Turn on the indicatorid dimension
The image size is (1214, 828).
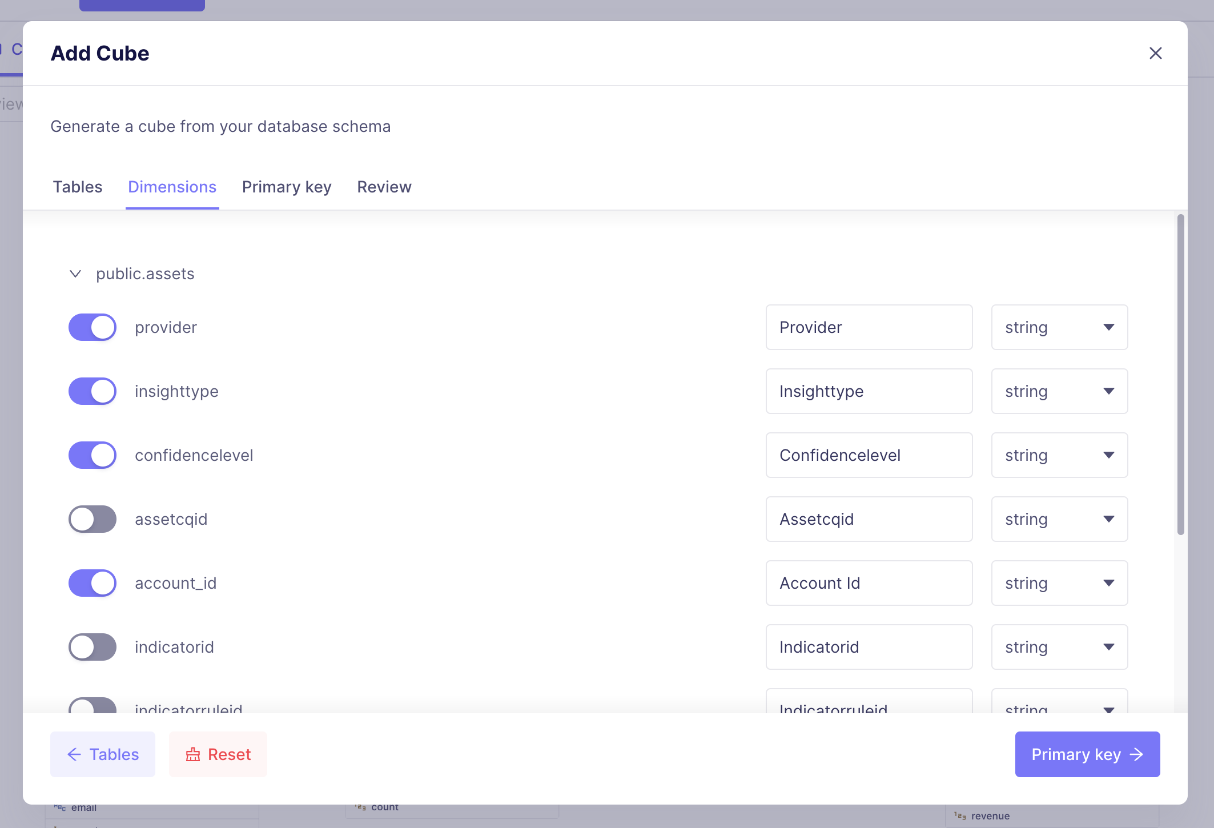click(93, 647)
